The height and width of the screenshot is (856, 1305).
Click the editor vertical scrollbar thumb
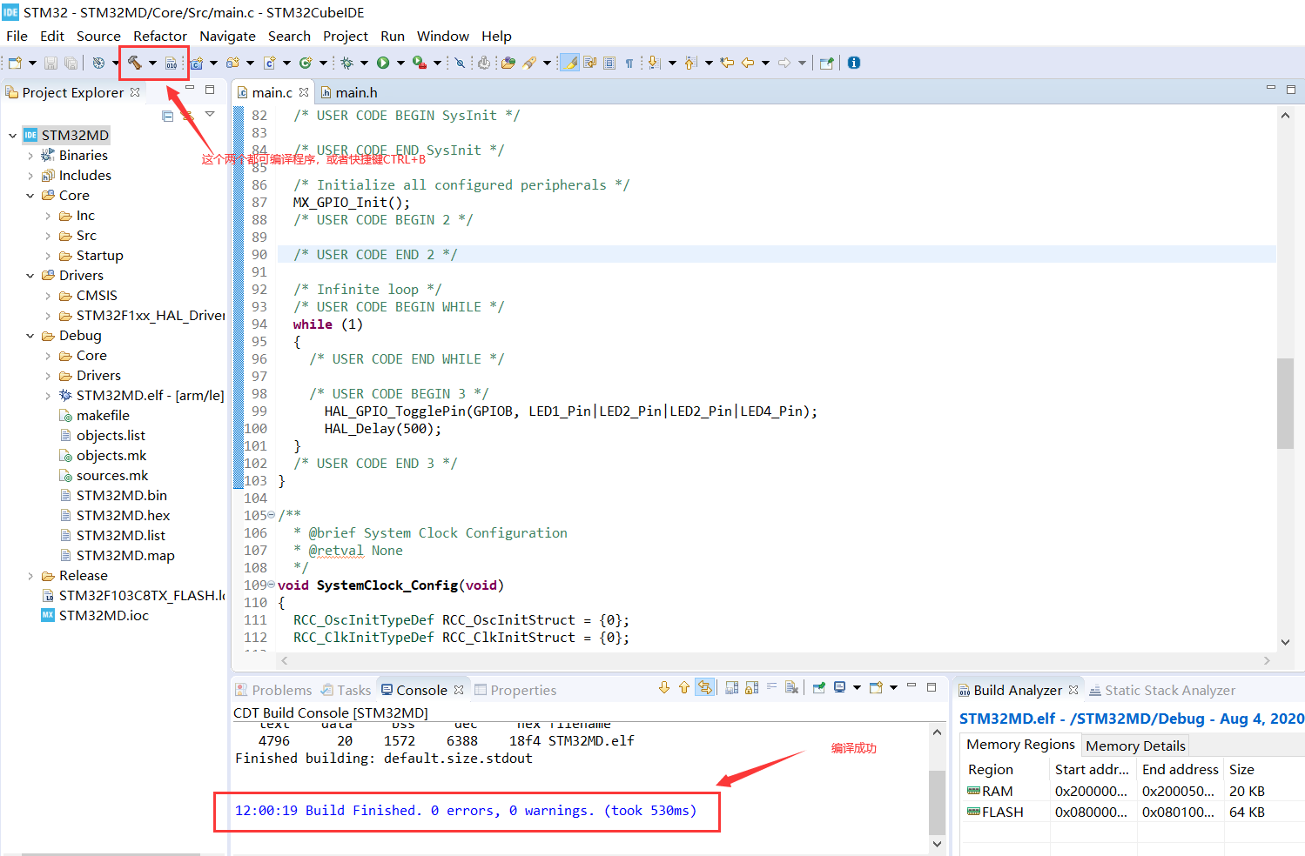(1285, 403)
